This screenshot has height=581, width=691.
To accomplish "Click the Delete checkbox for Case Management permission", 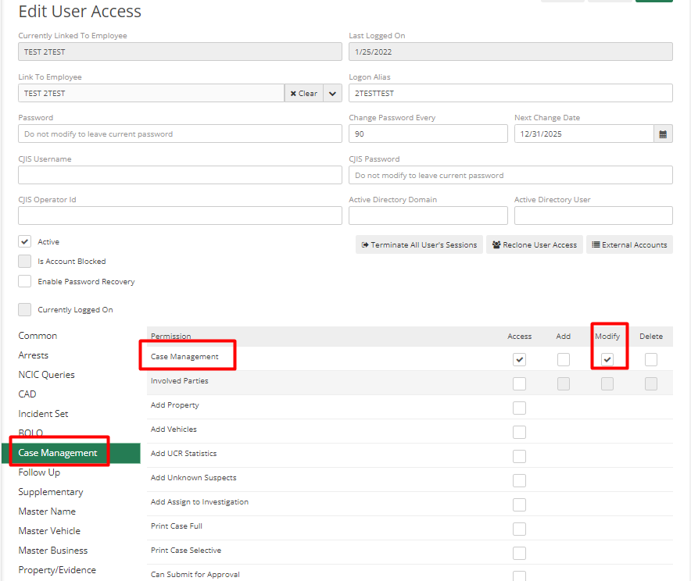I will click(652, 360).
